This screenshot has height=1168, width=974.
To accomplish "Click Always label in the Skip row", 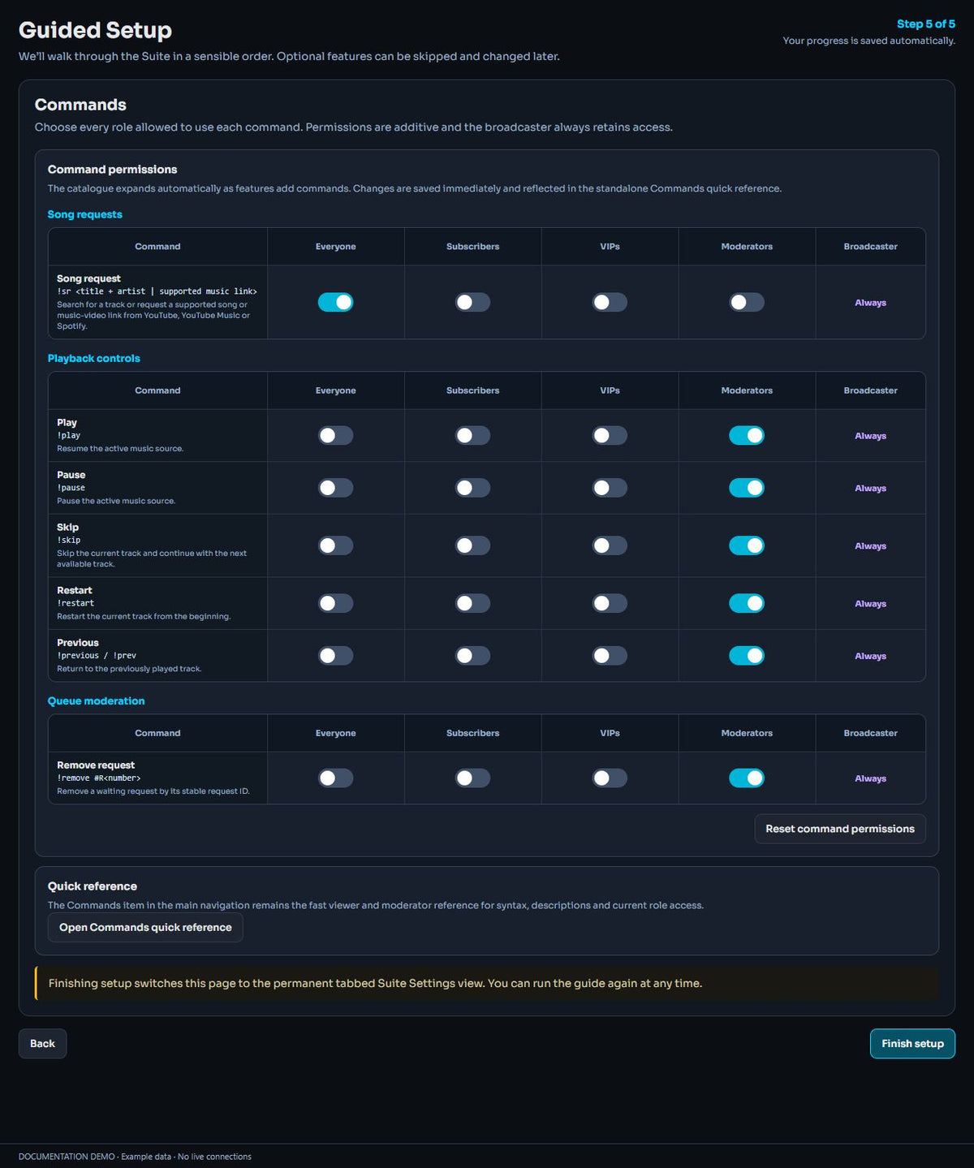I will click(870, 546).
